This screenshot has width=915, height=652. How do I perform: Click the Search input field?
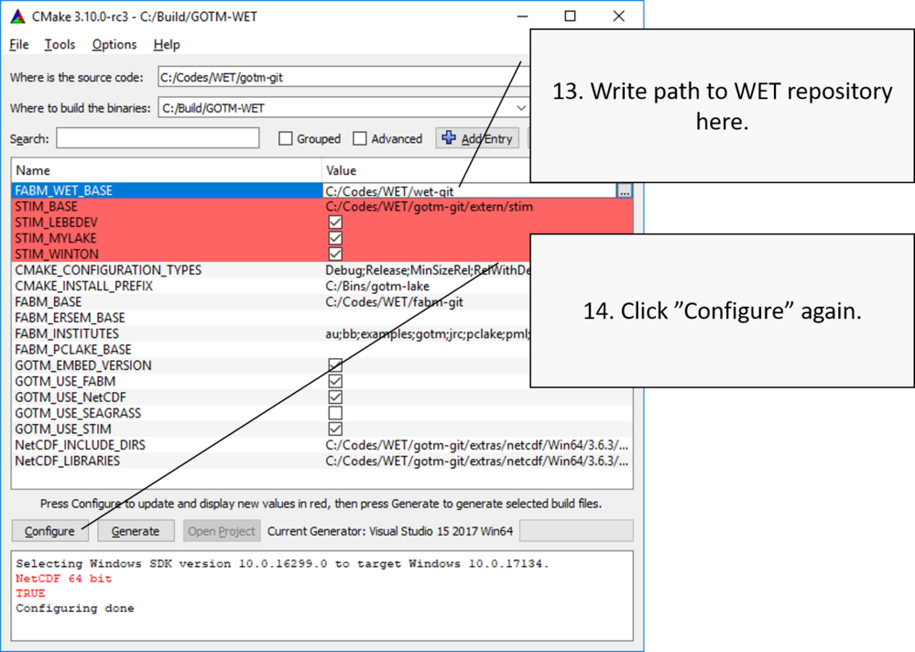(x=158, y=139)
